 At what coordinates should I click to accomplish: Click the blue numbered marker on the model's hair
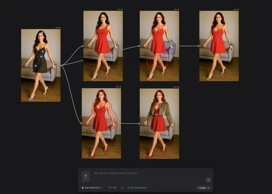click(x=43, y=32)
